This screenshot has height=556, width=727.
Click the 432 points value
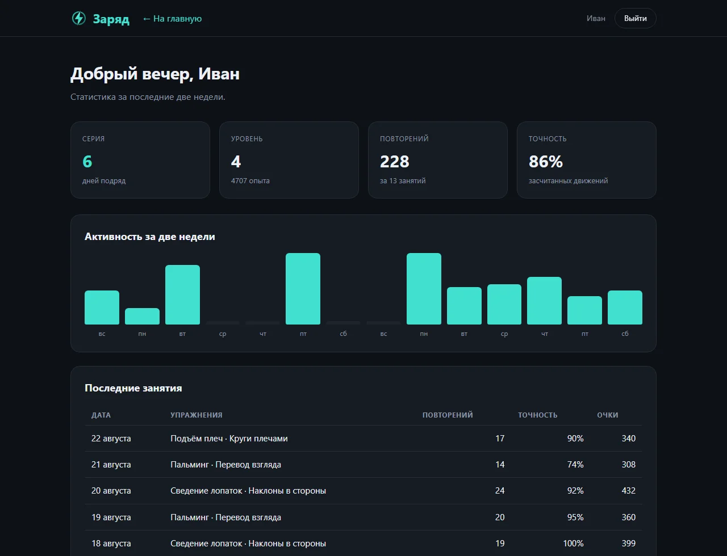(x=629, y=491)
